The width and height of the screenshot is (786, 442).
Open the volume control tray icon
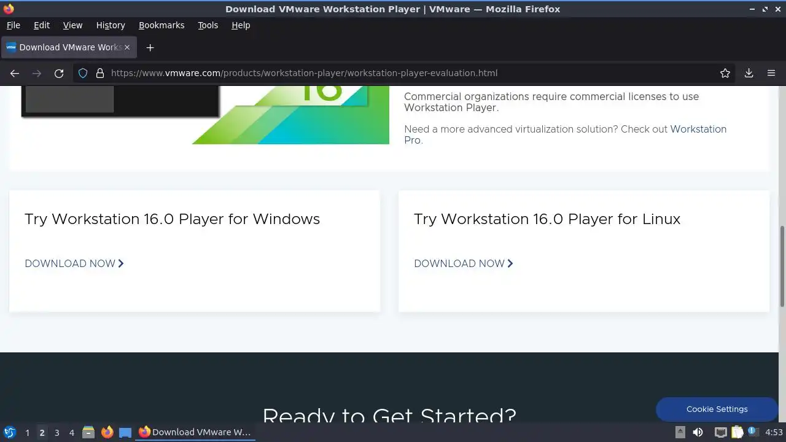pos(698,432)
